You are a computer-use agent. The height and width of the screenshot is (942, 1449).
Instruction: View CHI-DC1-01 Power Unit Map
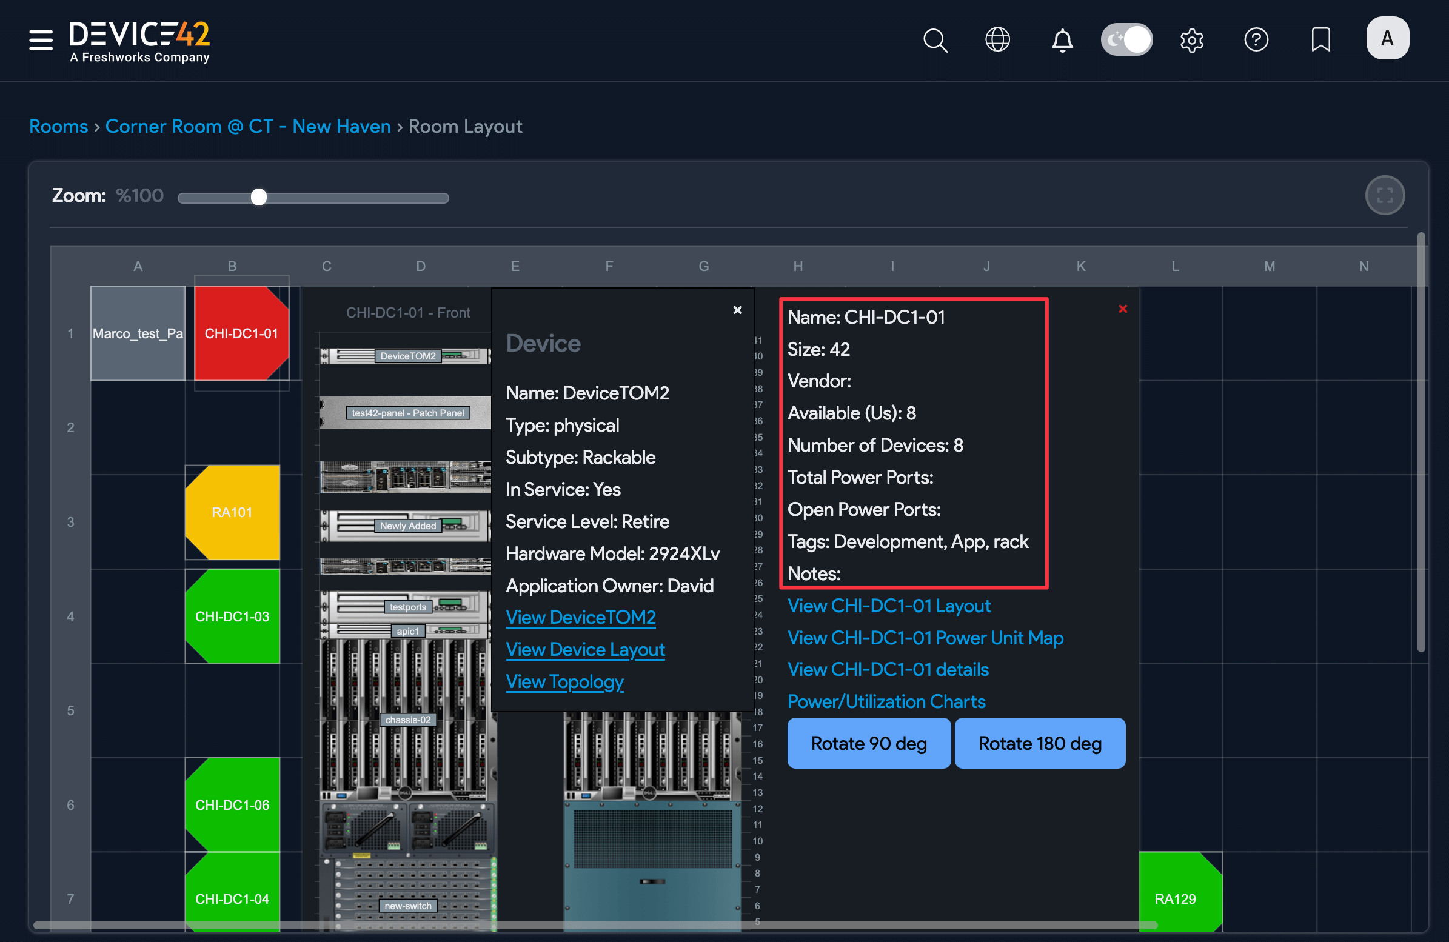tap(925, 638)
